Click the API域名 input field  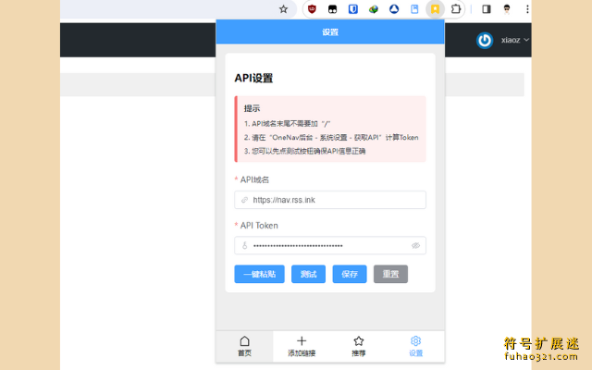pyautogui.click(x=330, y=200)
